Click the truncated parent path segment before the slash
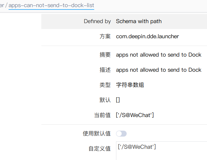 (2, 5)
